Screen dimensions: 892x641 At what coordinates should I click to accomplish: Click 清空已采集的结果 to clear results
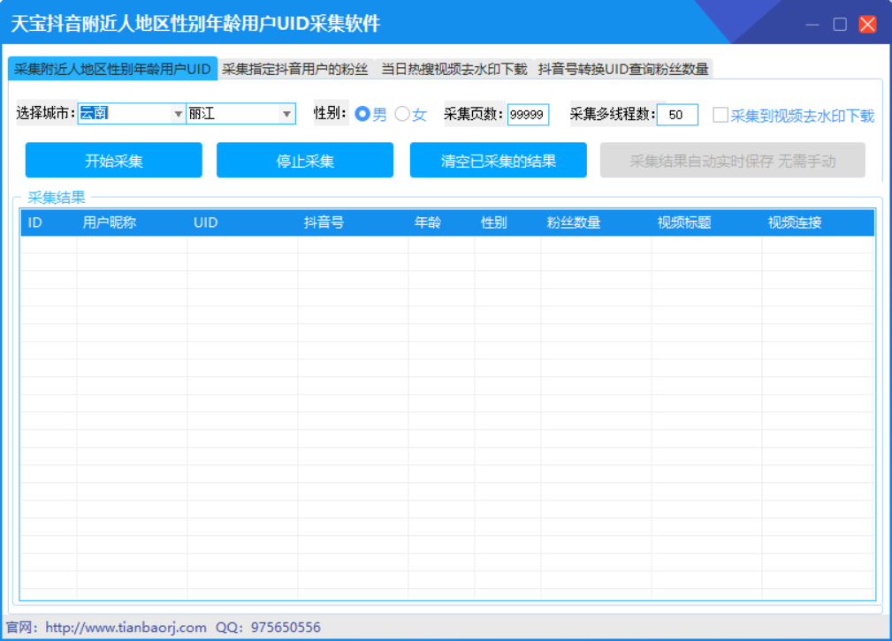[498, 160]
